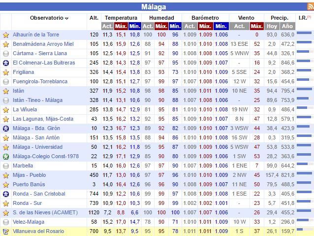
Task: Click the blue star badge beside El Colmenar-Las Buitreras
Action: [6, 63]
